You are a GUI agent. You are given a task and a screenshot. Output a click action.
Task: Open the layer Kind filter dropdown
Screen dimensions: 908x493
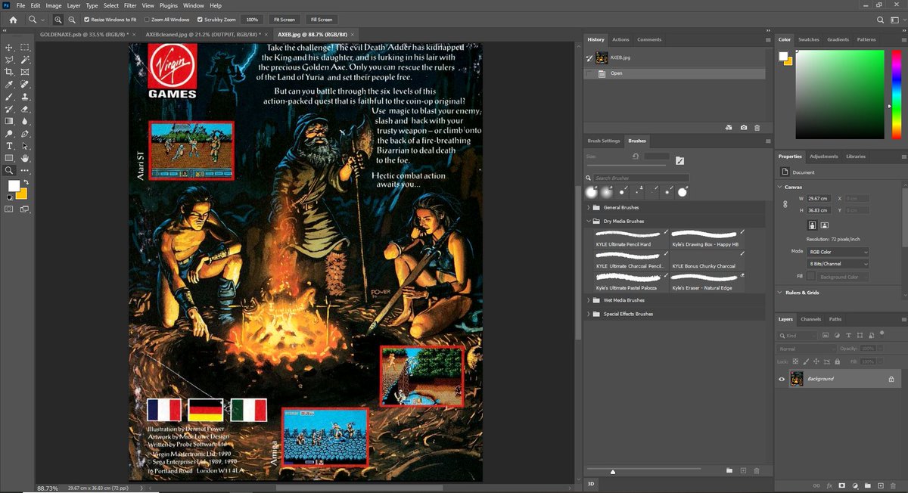click(798, 335)
